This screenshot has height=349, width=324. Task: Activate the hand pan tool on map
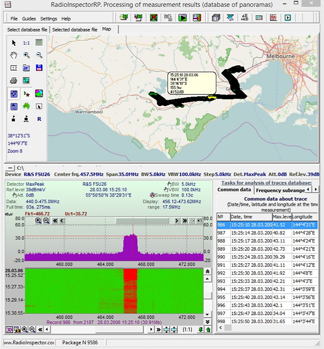coord(13,55)
